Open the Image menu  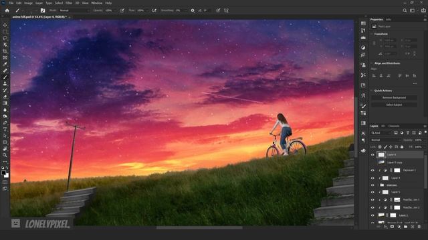point(28,3)
